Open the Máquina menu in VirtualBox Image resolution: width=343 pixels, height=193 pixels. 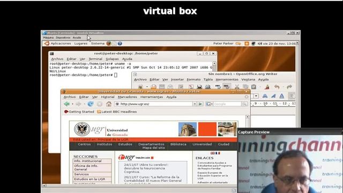click(48, 38)
